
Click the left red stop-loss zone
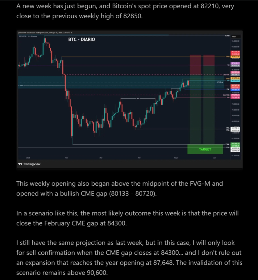coord(195,65)
